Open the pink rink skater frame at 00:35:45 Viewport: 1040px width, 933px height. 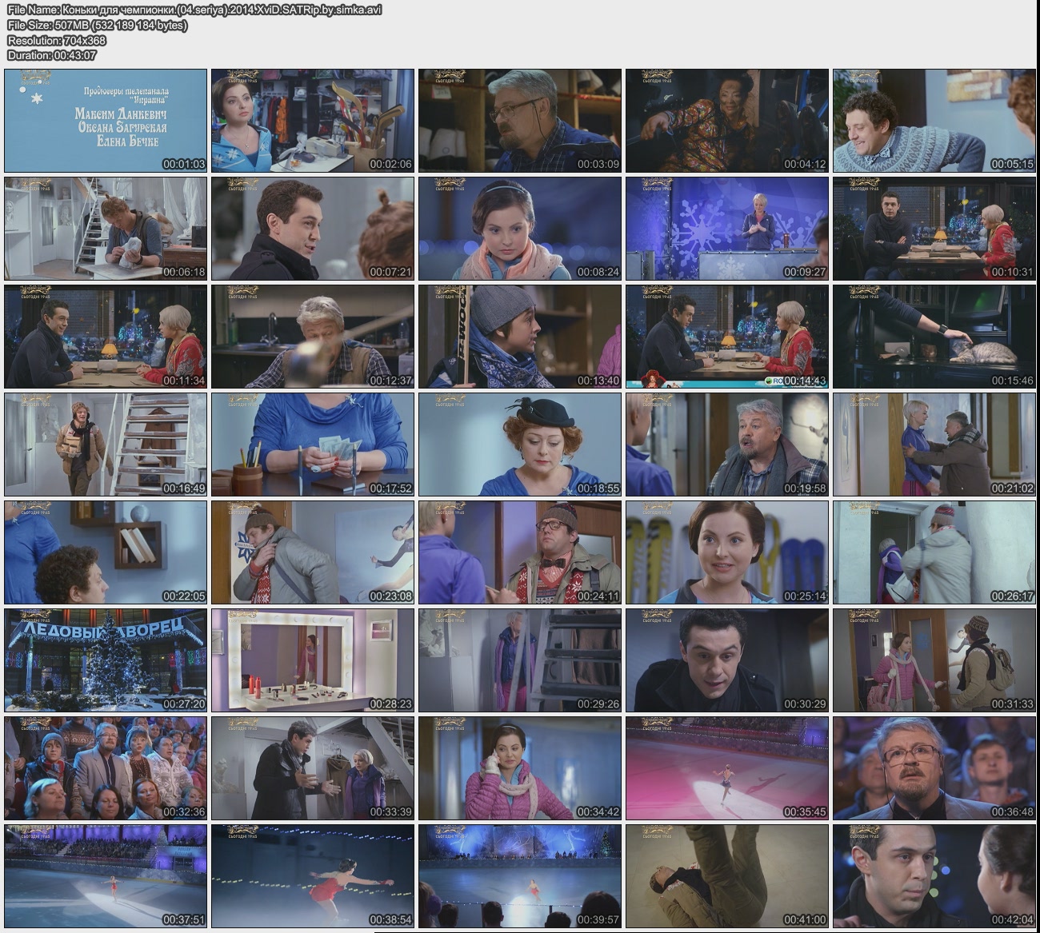click(x=726, y=768)
